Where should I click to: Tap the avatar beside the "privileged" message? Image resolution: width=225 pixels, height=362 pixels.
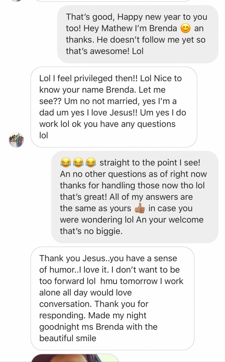point(16,140)
